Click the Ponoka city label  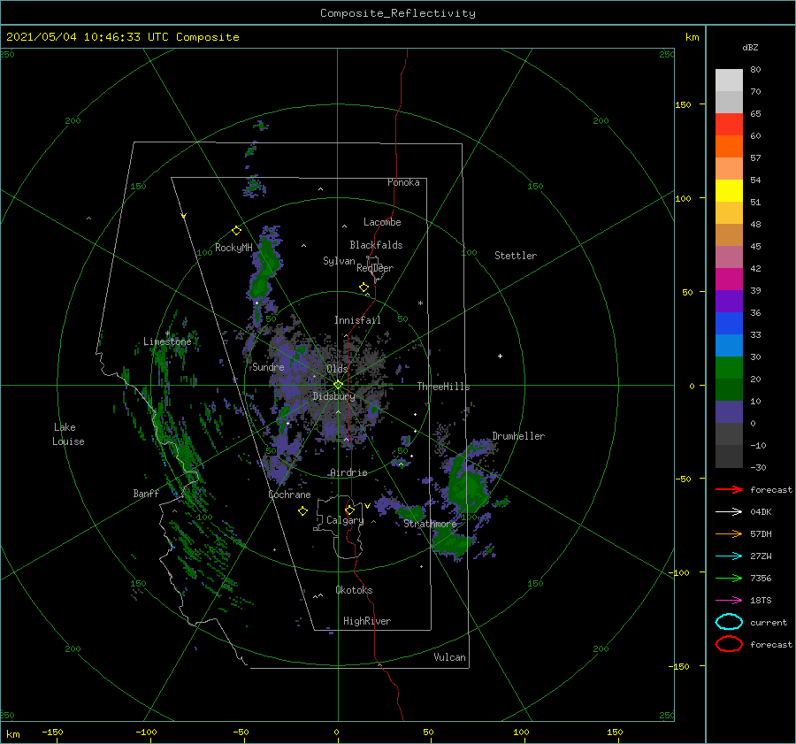click(403, 182)
